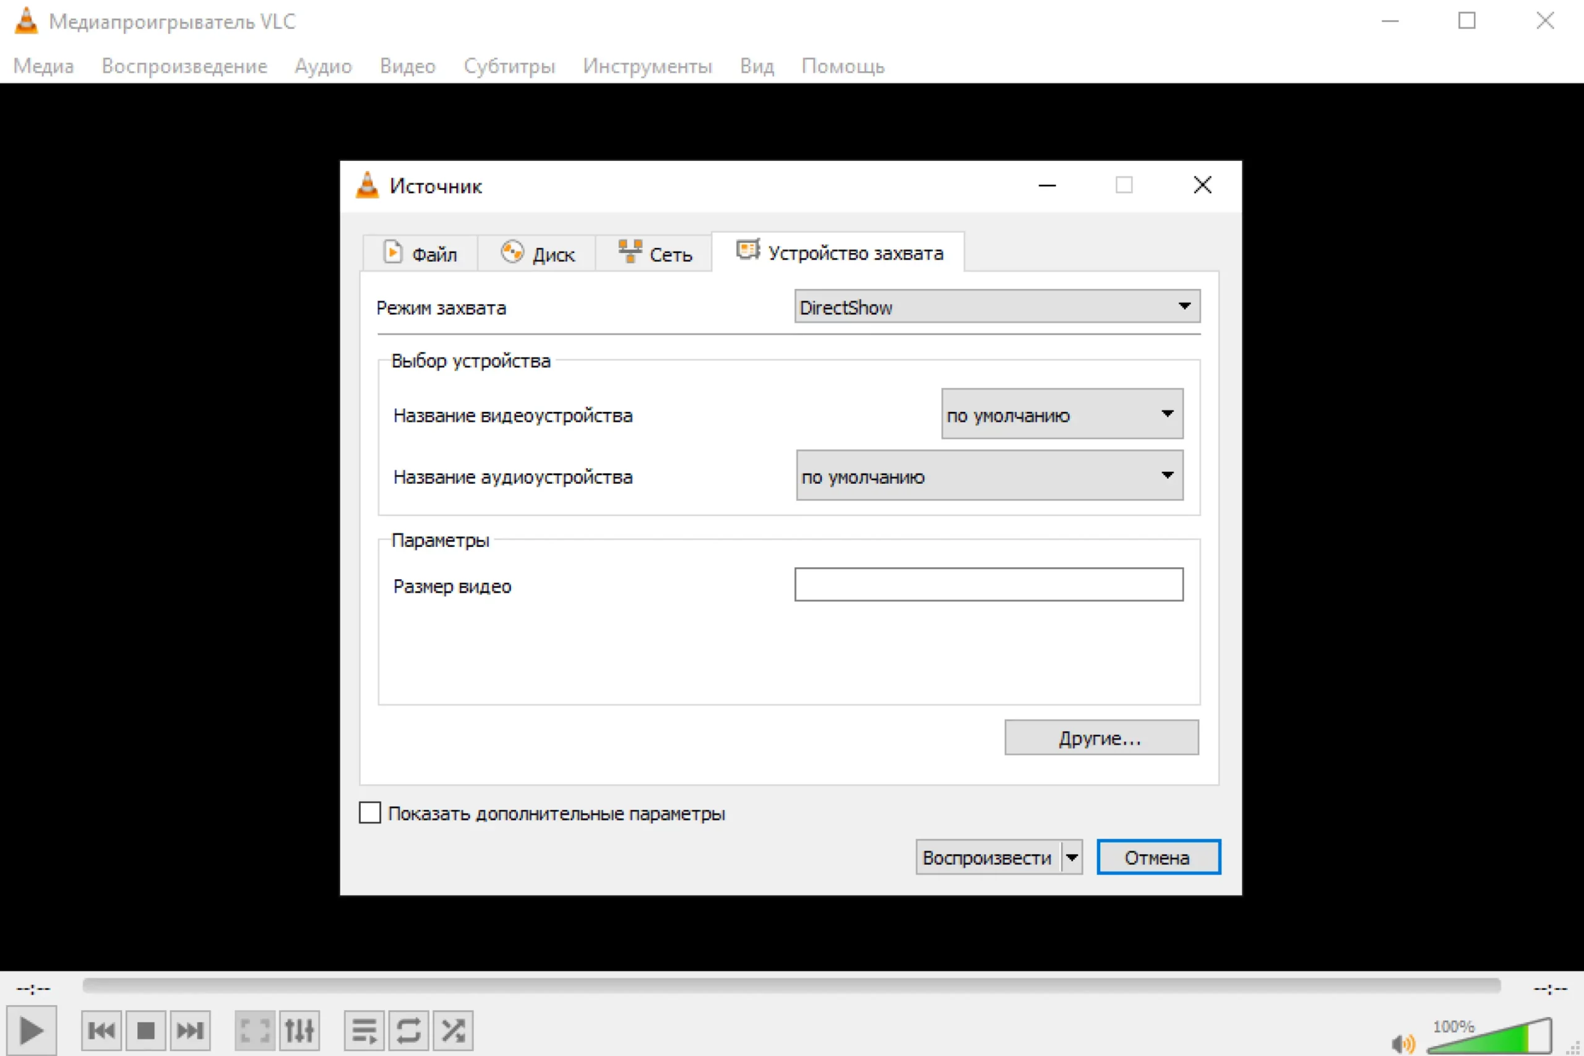Click the stop playback icon
The height and width of the screenshot is (1056, 1584).
click(x=145, y=1031)
